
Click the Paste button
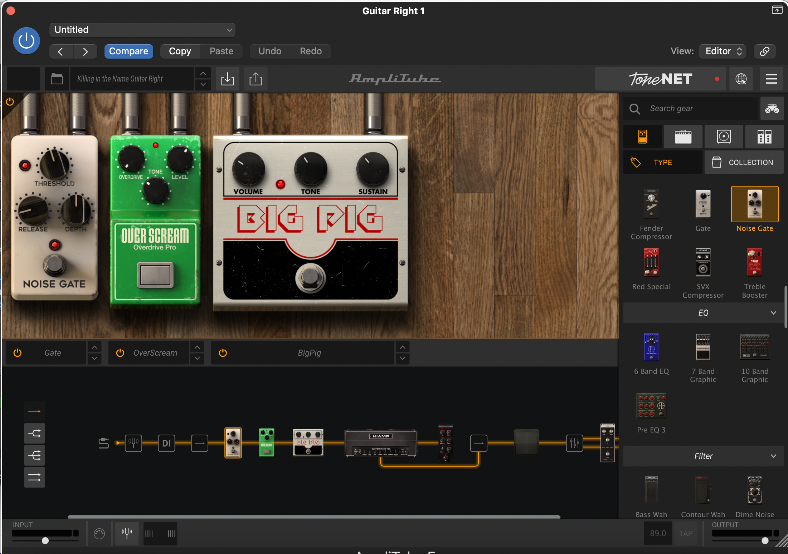(222, 51)
